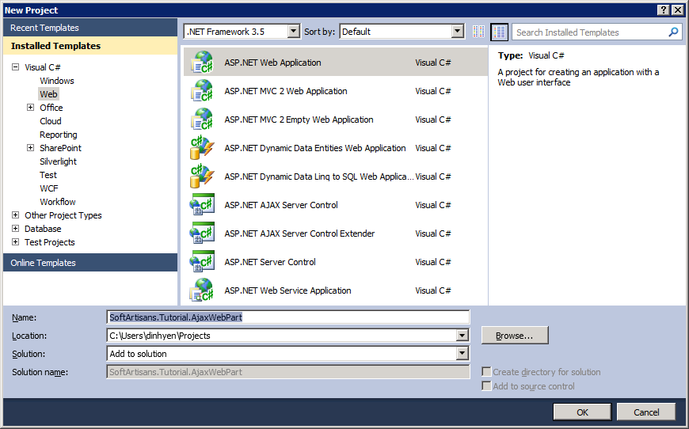689x429 pixels.
Task: Select 'ASP.NET MVC 2 Web Application' row text
Action: (x=286, y=91)
